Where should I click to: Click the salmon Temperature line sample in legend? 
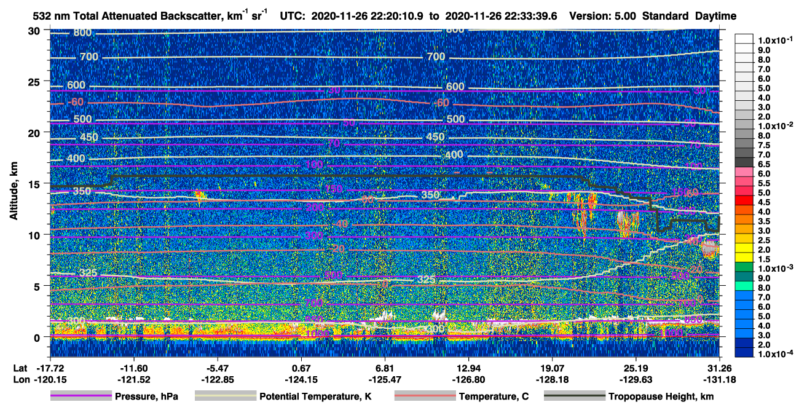(425, 396)
